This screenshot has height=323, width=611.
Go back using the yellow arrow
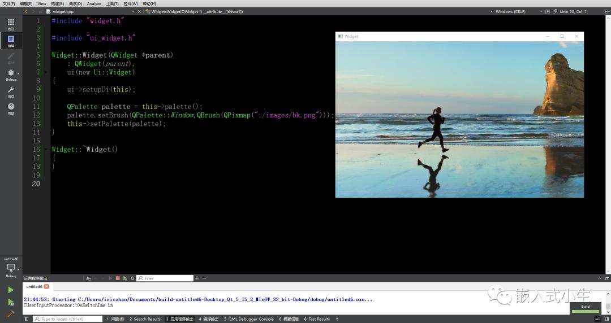25,12
